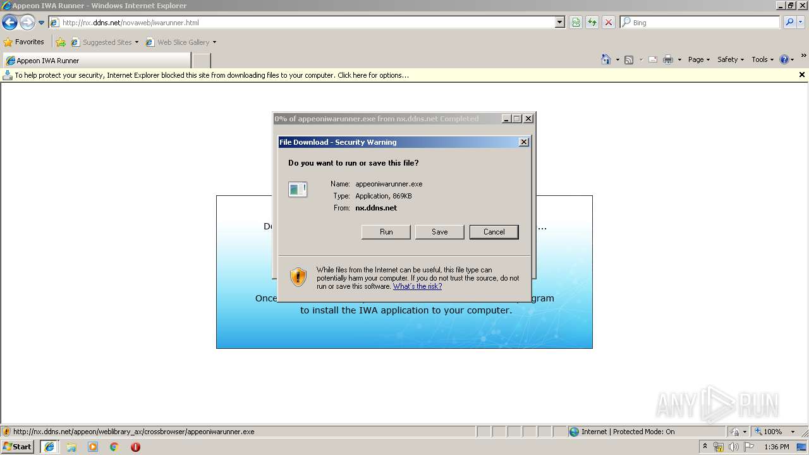The image size is (809, 455).
Task: Click the volume speaker tray icon
Action: 733,447
